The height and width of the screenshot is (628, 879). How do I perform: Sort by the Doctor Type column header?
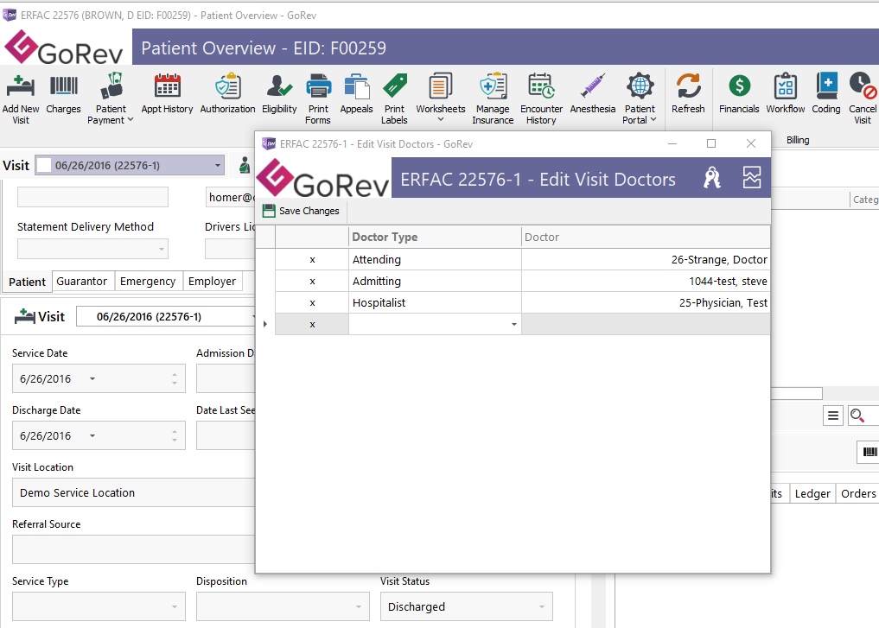(x=435, y=237)
